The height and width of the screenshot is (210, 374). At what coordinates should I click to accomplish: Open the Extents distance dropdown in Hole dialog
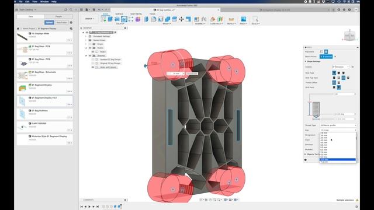(341, 67)
